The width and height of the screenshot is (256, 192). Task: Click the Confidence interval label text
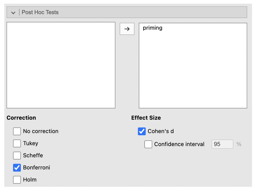pos(179,144)
